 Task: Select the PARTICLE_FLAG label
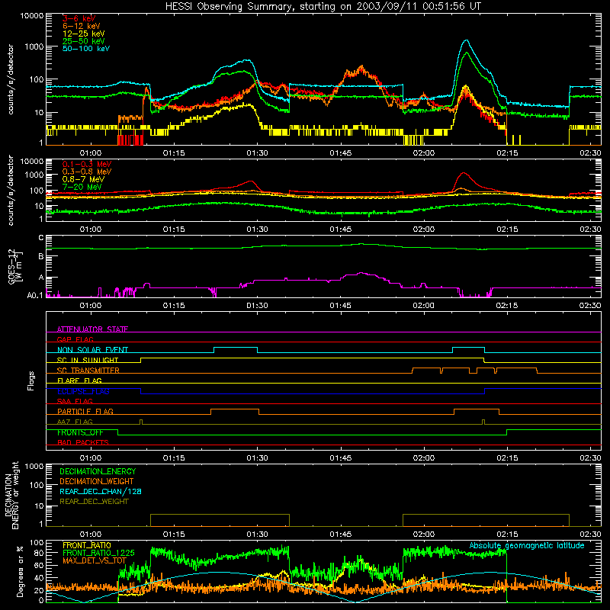point(85,411)
